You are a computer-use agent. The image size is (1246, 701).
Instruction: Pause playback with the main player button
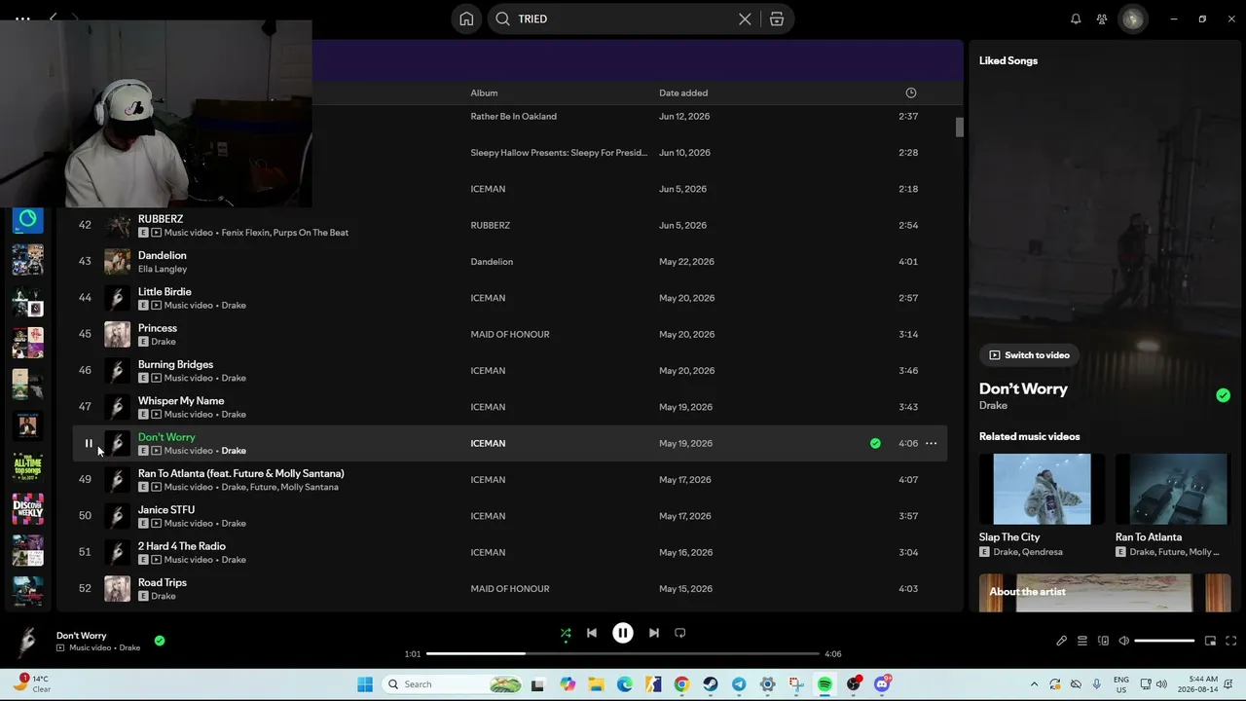623,633
